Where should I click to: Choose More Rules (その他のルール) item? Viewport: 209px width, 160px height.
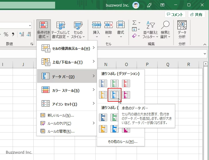coord(121,142)
